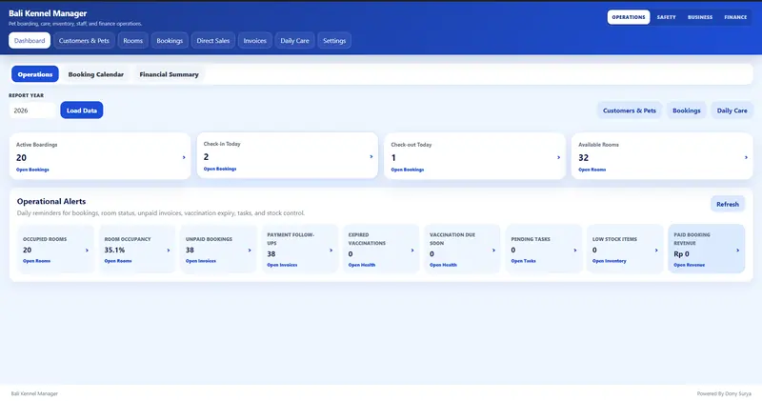Switch to Booking Calendar sub-tab

[x=96, y=74]
